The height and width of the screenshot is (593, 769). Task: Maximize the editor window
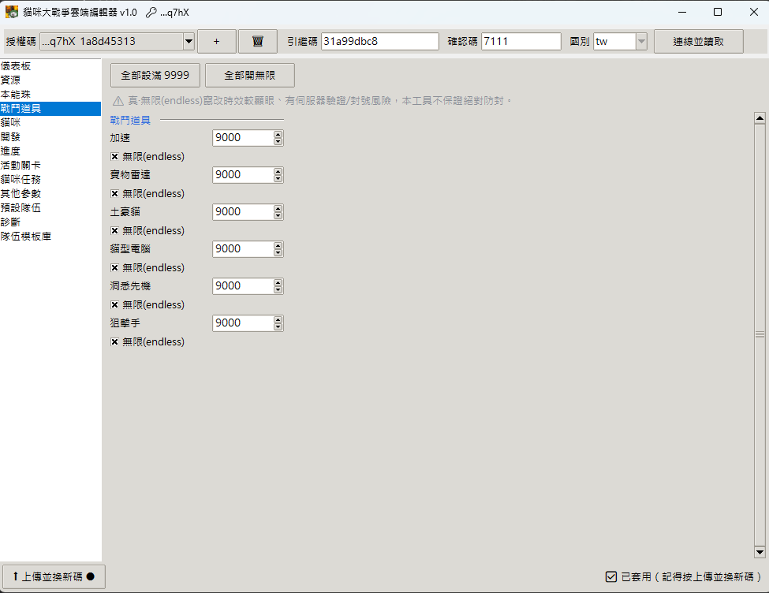(x=718, y=12)
